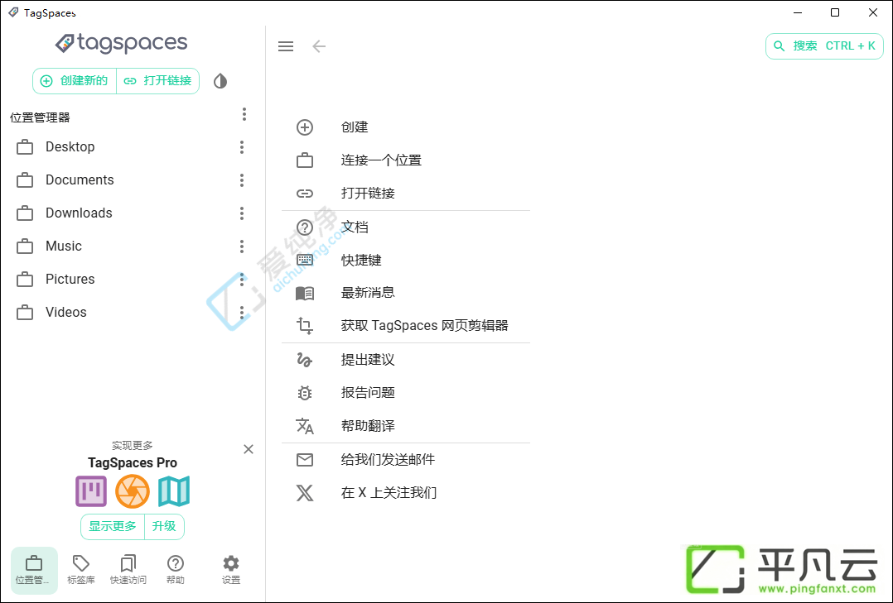
Task: Toggle dark/light theme contrast icon
Action: (220, 81)
